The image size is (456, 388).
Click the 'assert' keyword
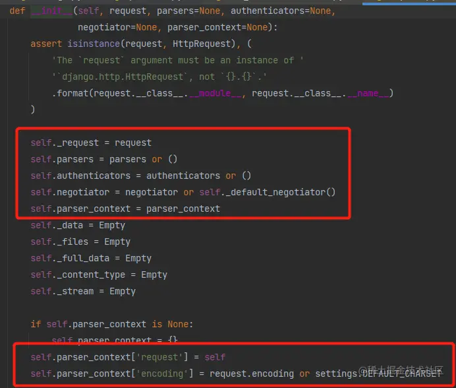coord(46,44)
